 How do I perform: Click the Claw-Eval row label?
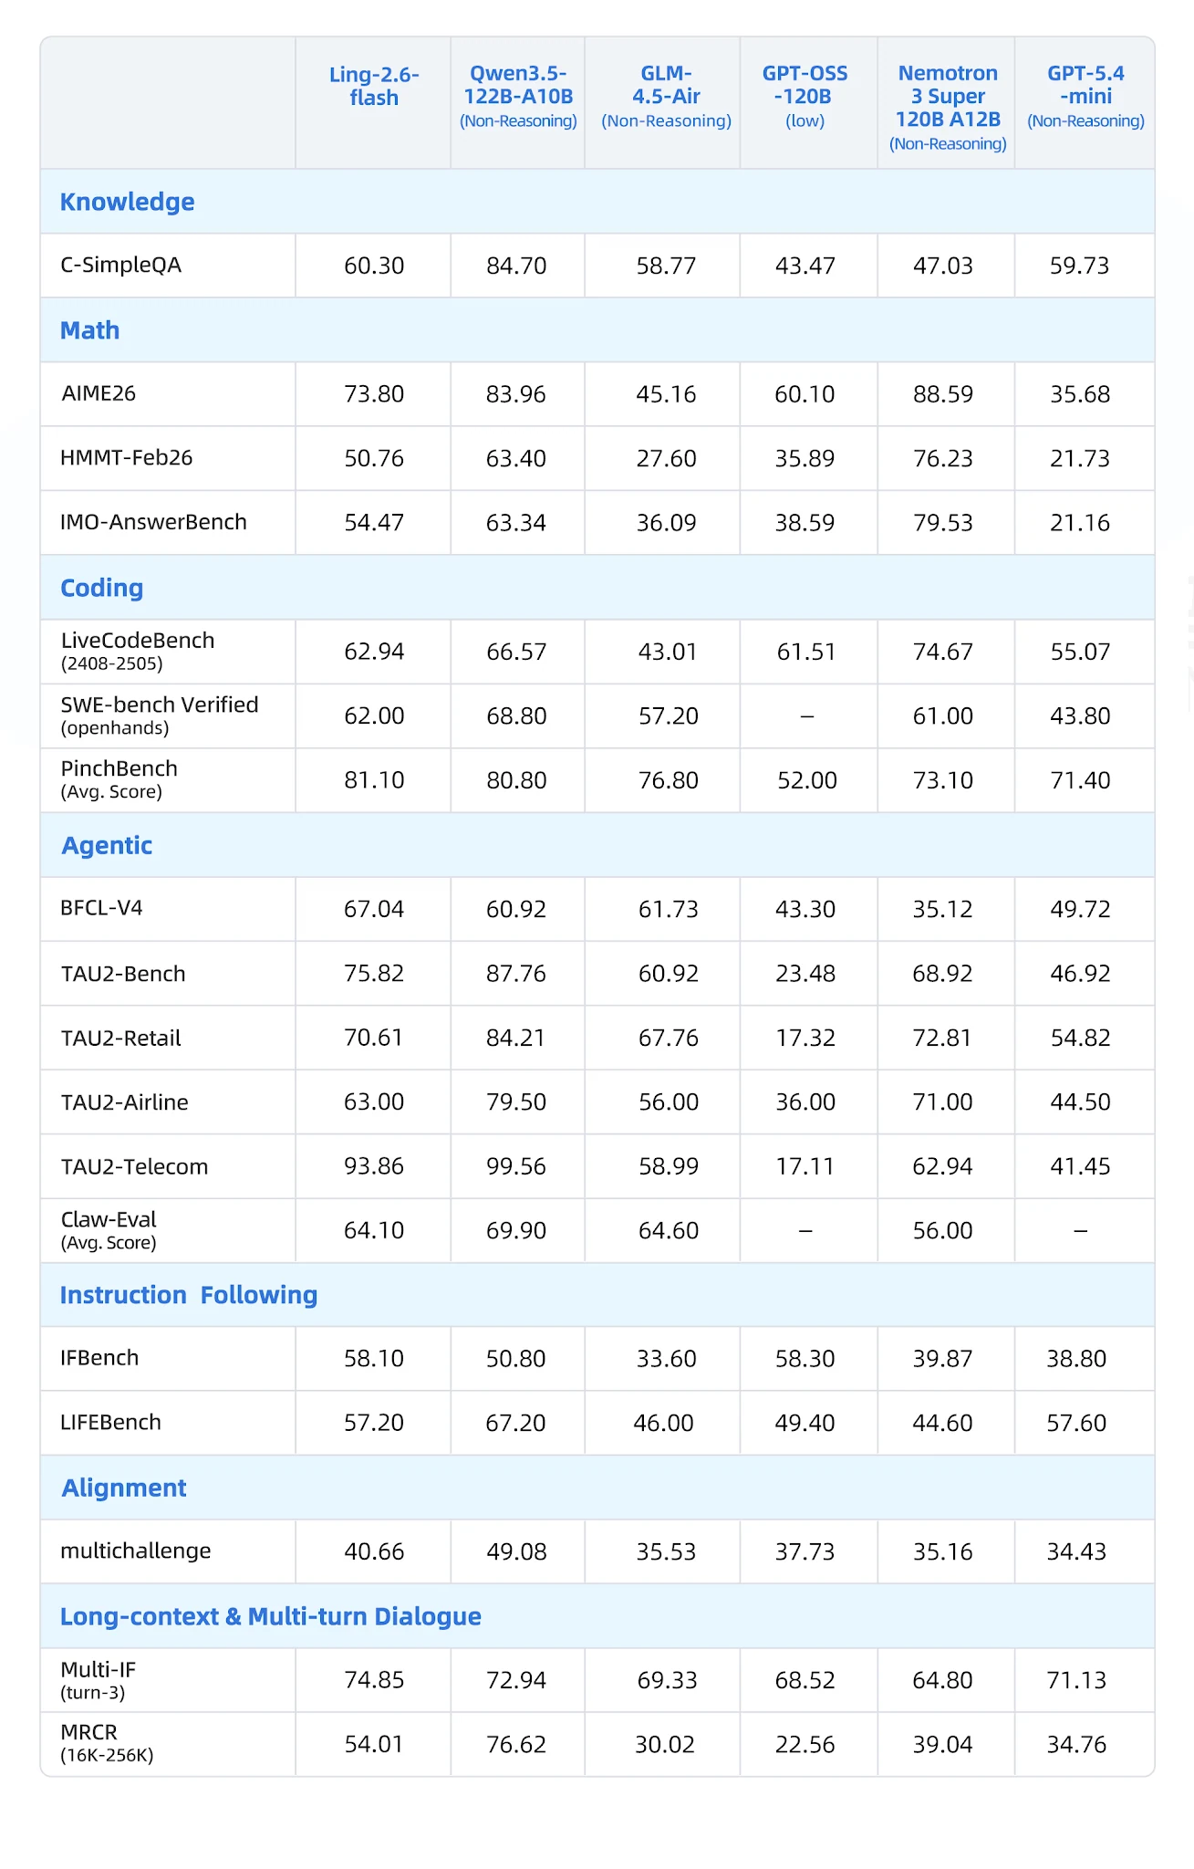click(109, 1230)
